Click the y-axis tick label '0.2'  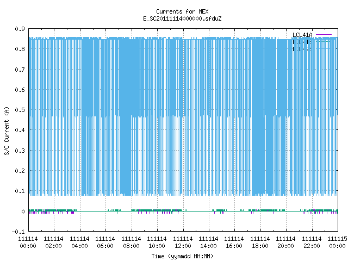click(x=20, y=171)
